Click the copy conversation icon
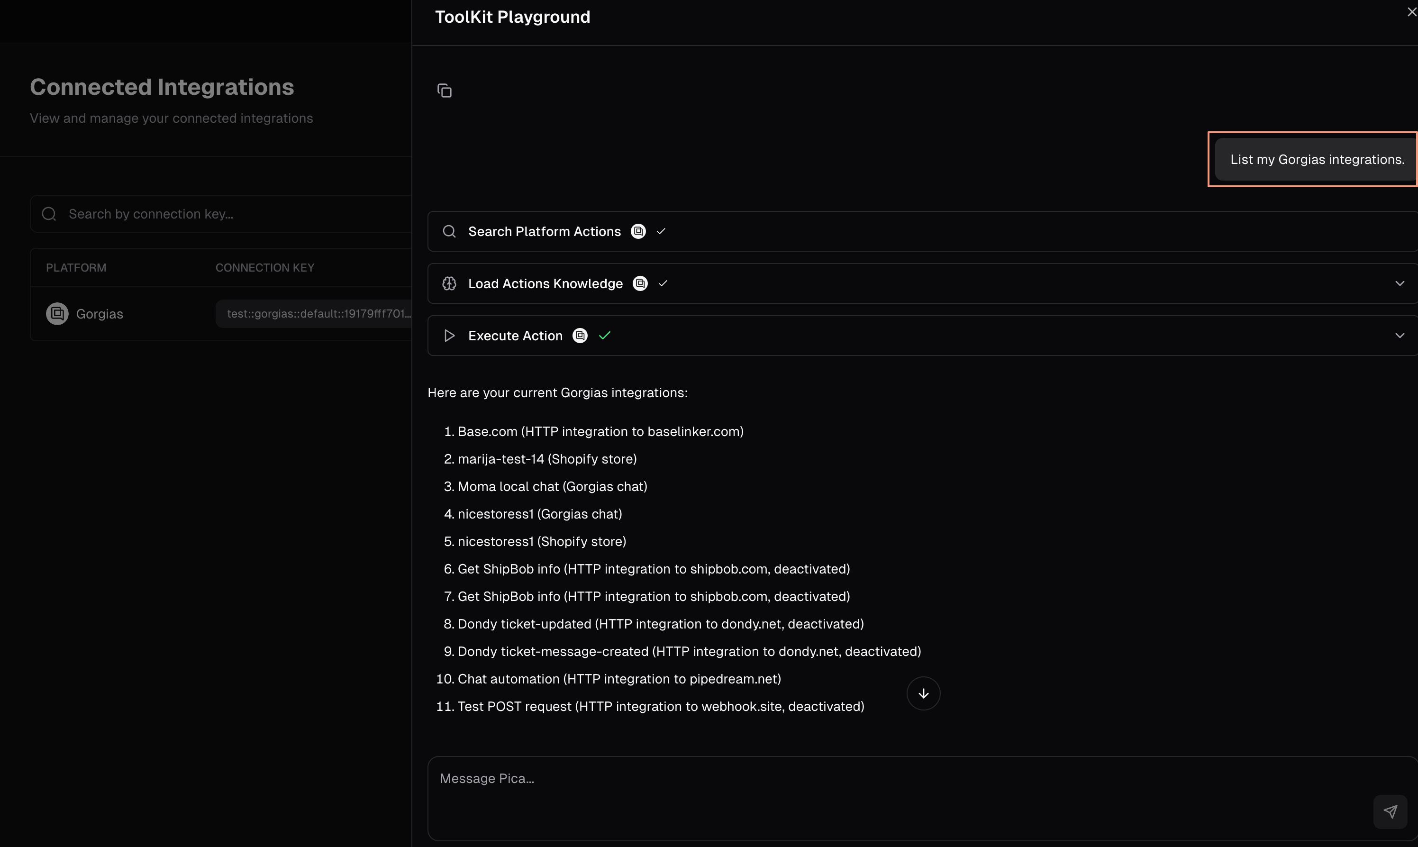Viewport: 1418px width, 847px height. point(445,91)
